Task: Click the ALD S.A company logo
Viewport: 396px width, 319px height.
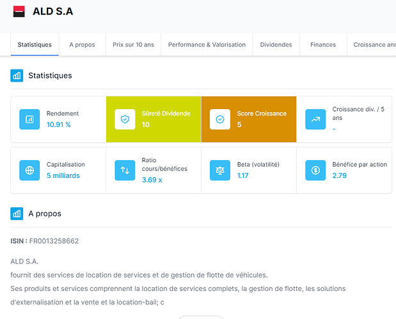Action: pyautogui.click(x=19, y=11)
